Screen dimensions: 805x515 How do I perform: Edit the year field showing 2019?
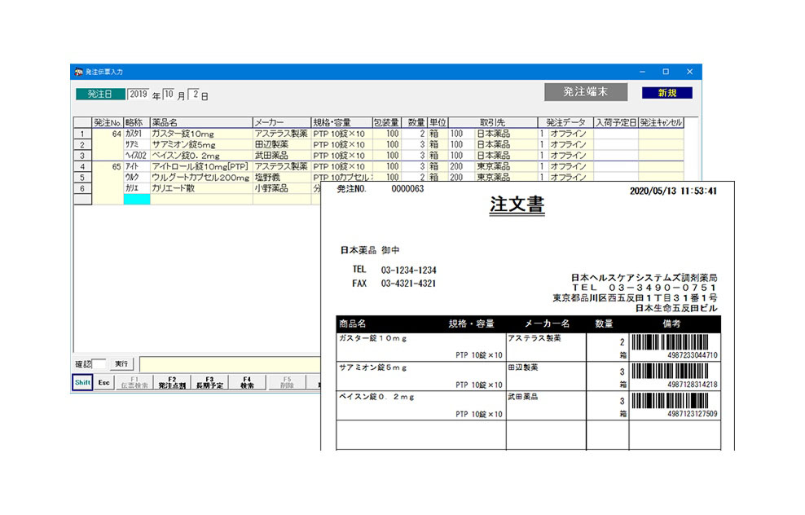pos(139,95)
